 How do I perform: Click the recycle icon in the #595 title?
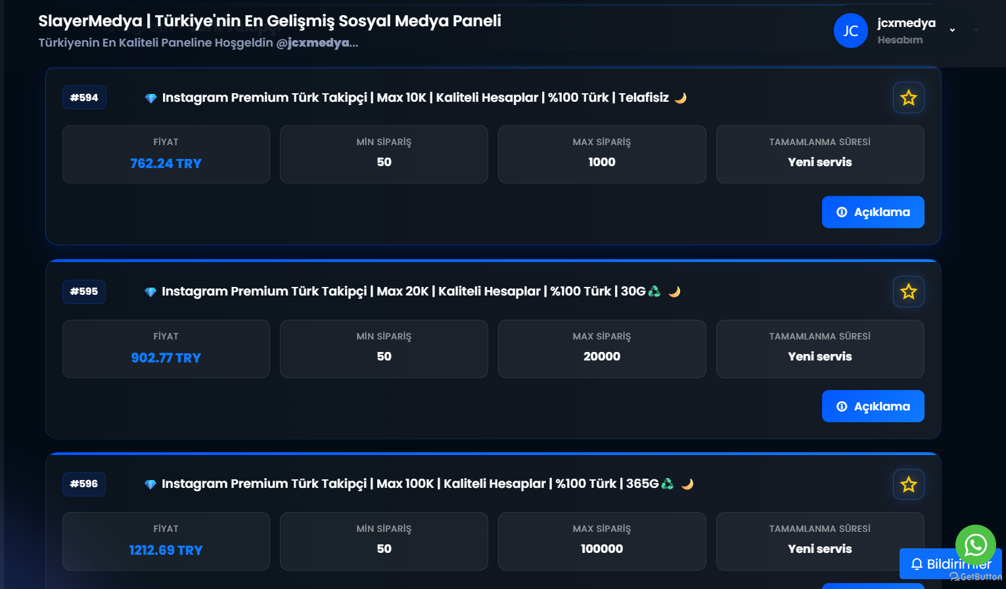(x=654, y=291)
